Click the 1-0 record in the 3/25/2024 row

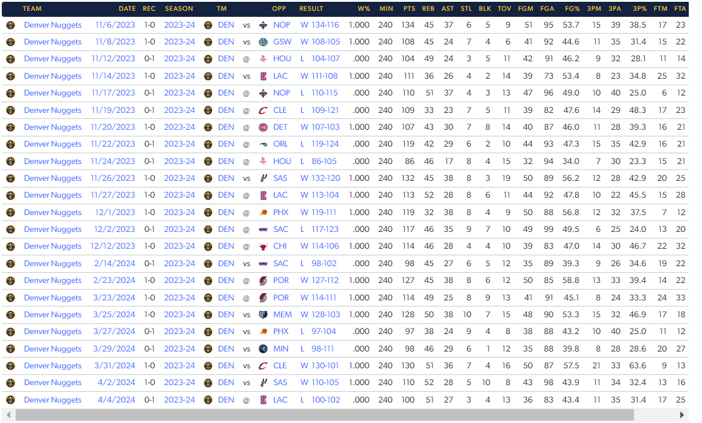point(150,315)
